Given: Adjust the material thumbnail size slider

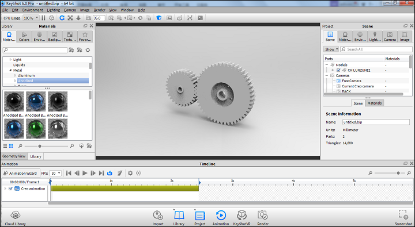Looking at the screenshot, I should click(x=40, y=146).
